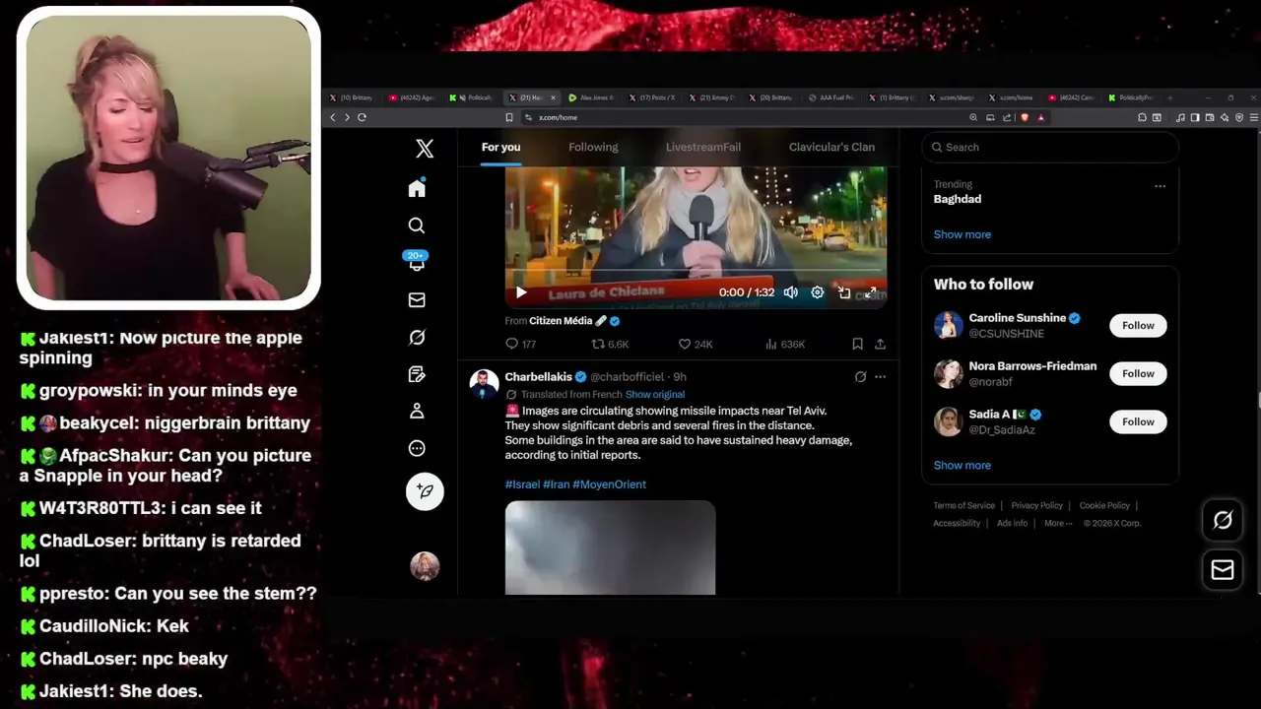Viewport: 1261px width, 709px height.
Task: Click the round Post compose button
Action: point(425,490)
